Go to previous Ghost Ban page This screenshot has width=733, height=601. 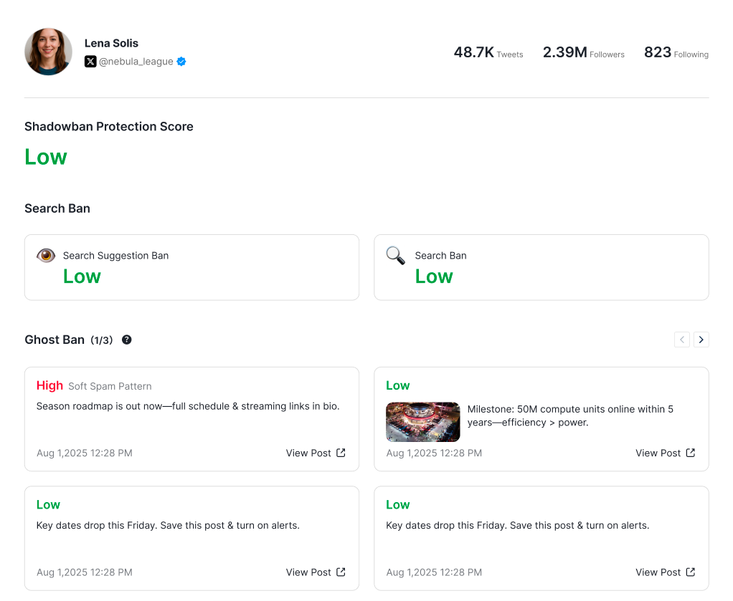coord(682,340)
